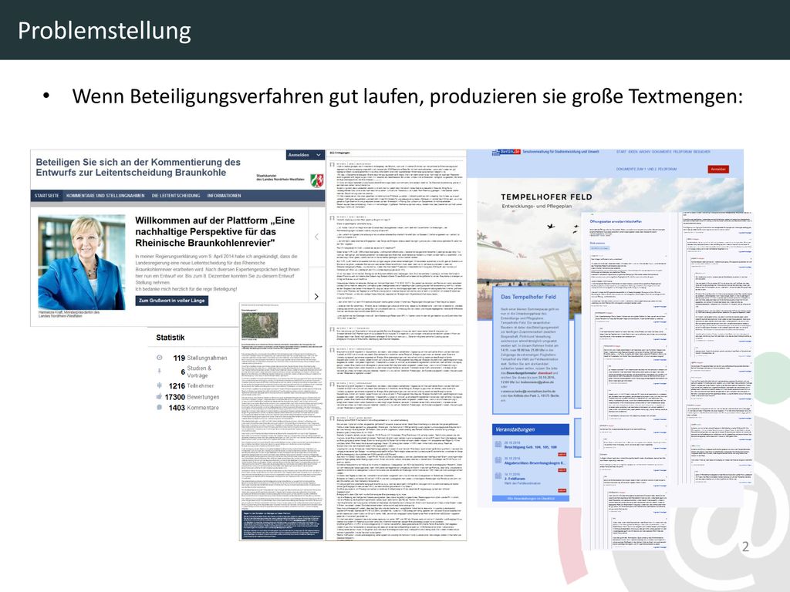The height and width of the screenshot is (592, 790).
Task: Click the Kommentare speech bubble icon
Action: coord(159,407)
